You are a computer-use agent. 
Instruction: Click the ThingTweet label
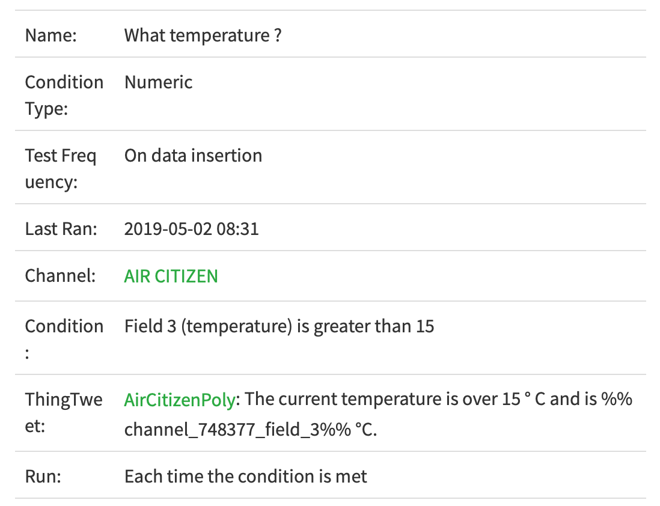coord(64,412)
